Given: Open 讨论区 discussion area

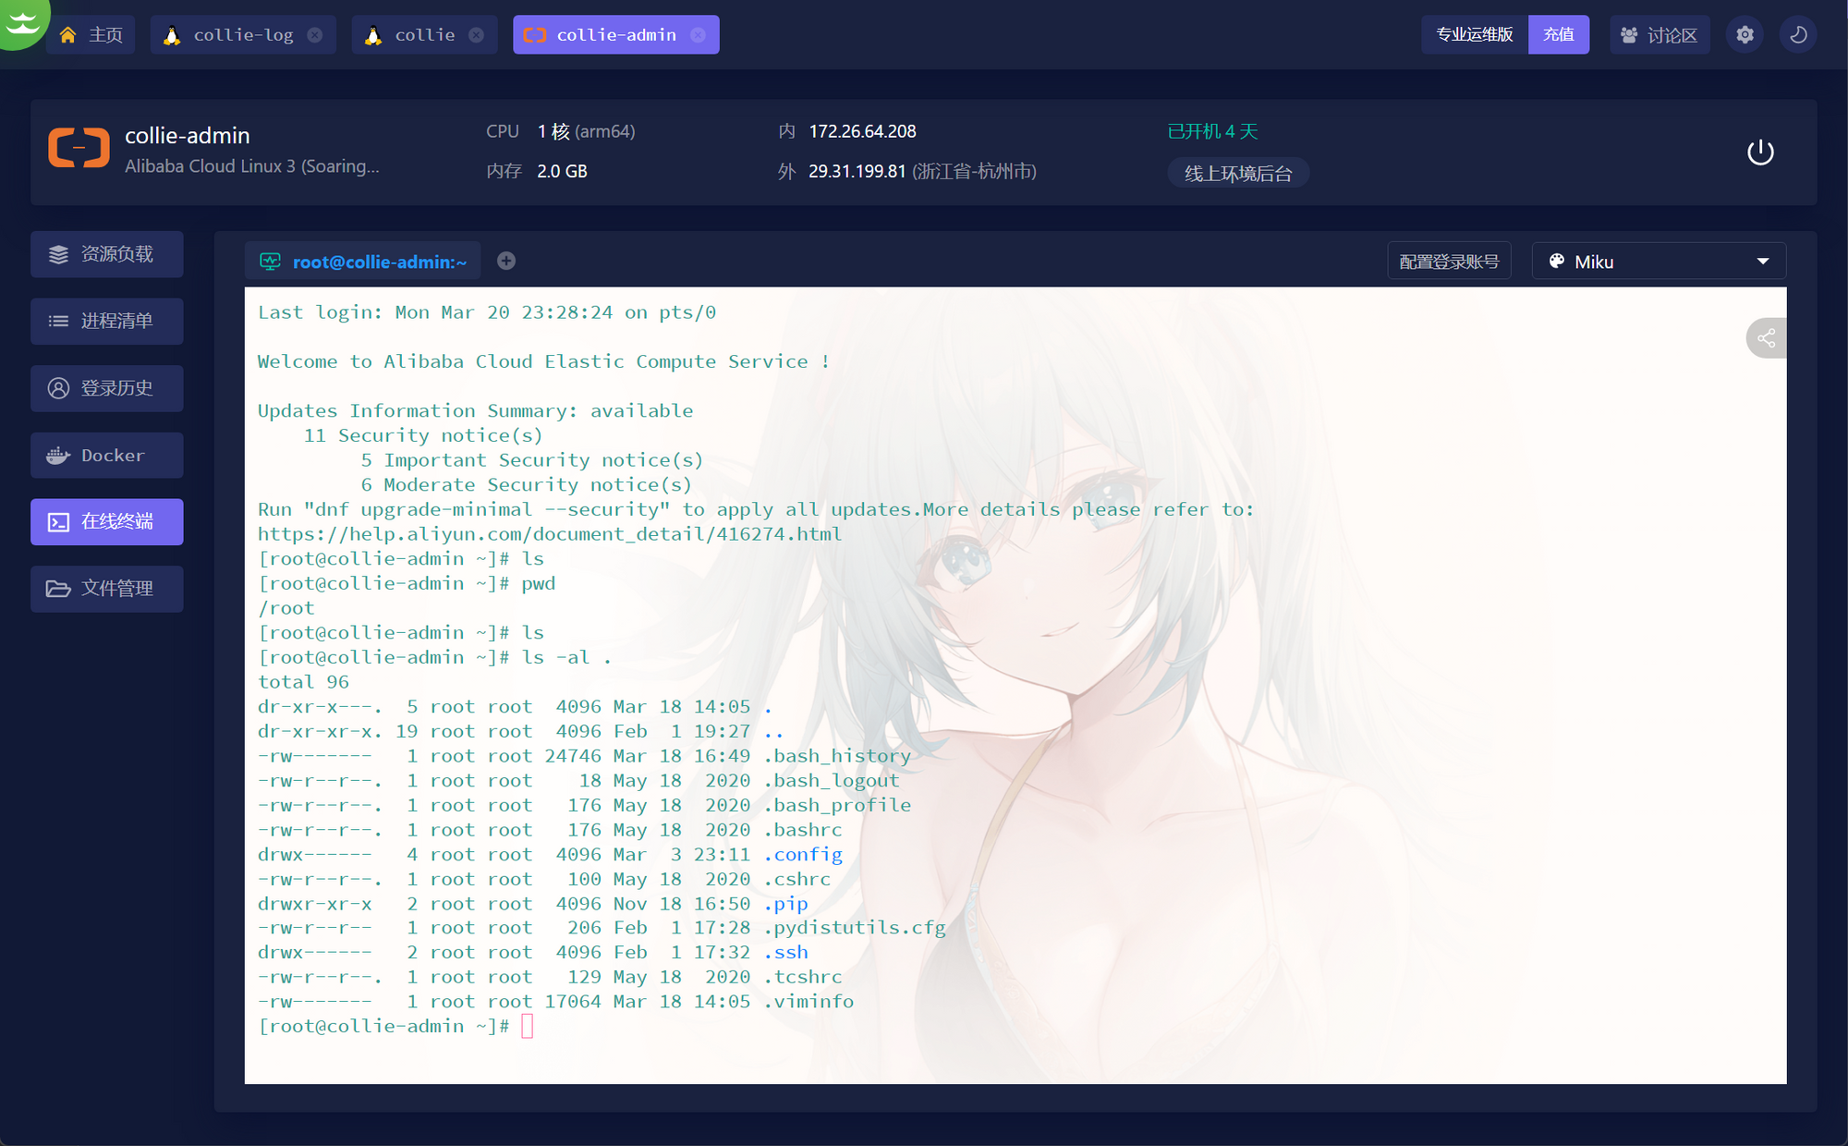Looking at the screenshot, I should 1660,35.
